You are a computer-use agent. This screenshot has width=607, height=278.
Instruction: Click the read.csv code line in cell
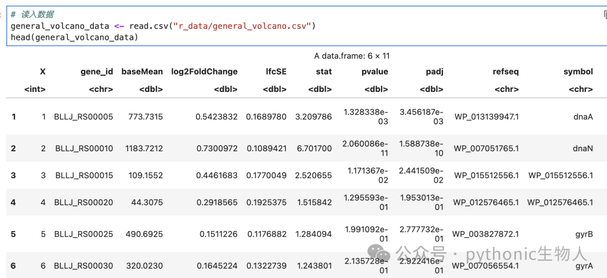164,26
